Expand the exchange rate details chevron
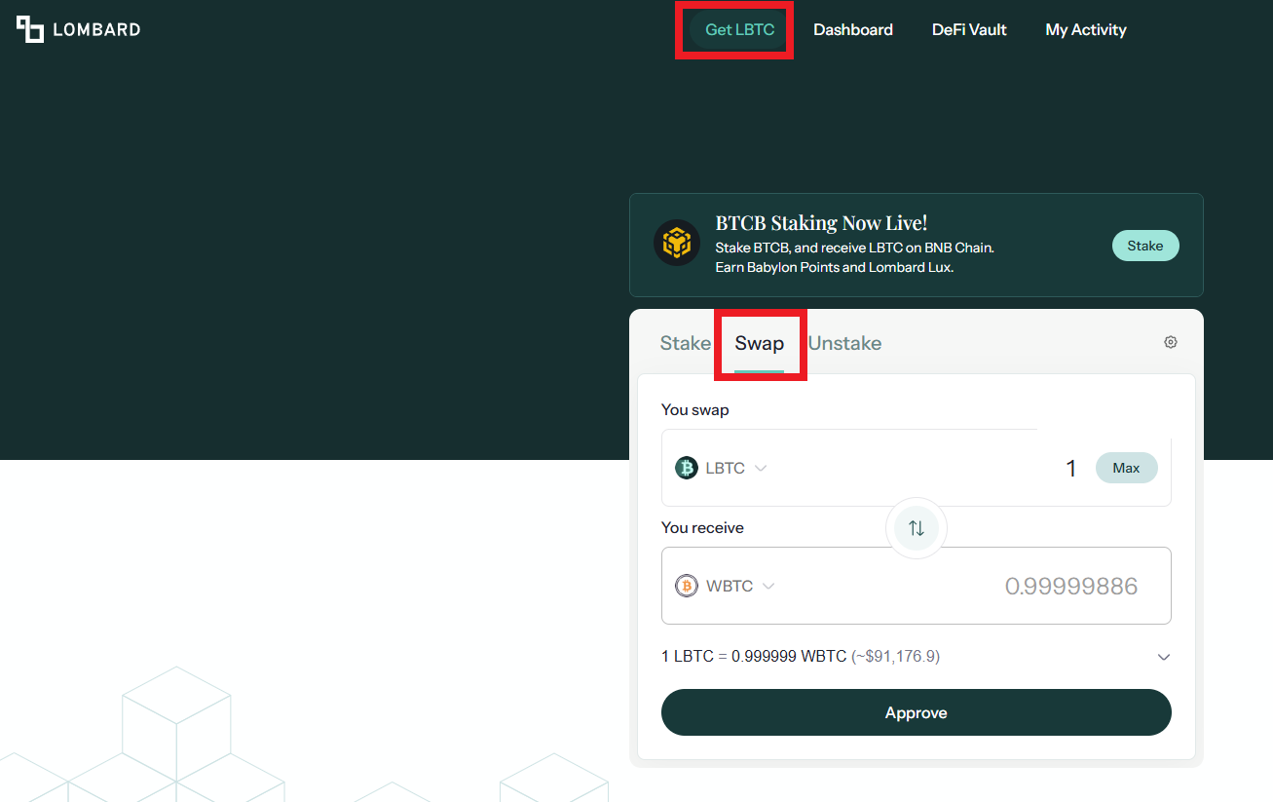1273x802 pixels. click(1163, 657)
